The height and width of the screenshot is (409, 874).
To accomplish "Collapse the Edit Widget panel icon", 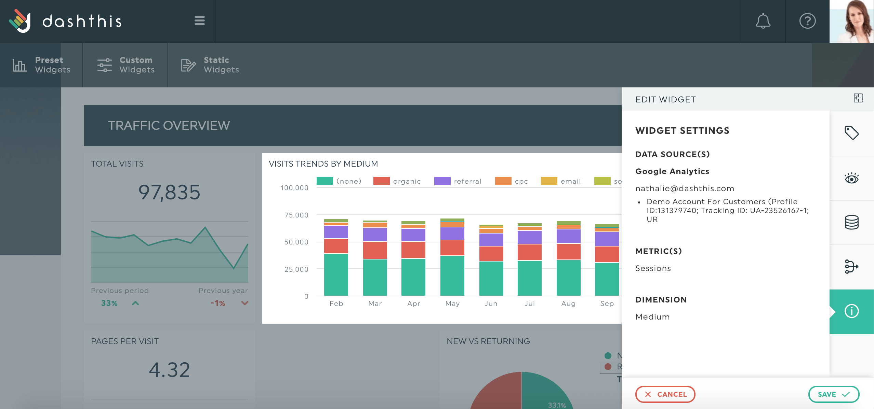I will pos(858,98).
